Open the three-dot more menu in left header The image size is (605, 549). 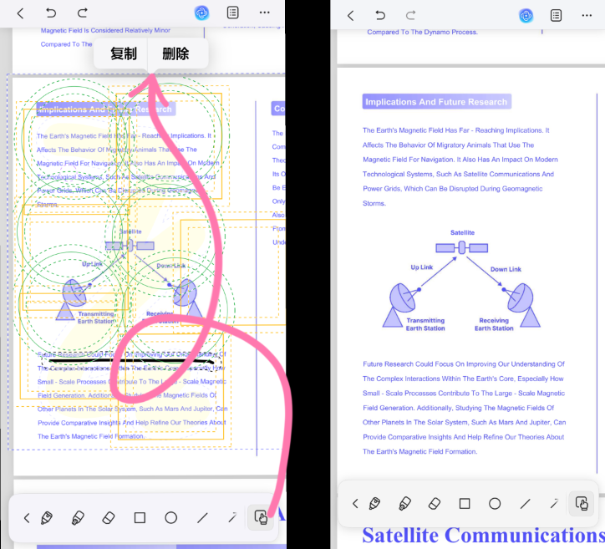tap(264, 13)
